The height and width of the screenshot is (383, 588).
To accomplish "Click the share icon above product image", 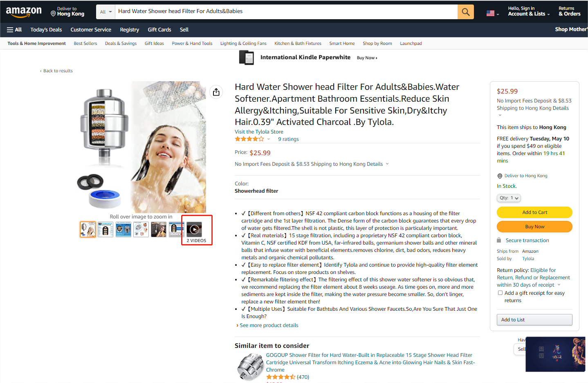I will [216, 92].
